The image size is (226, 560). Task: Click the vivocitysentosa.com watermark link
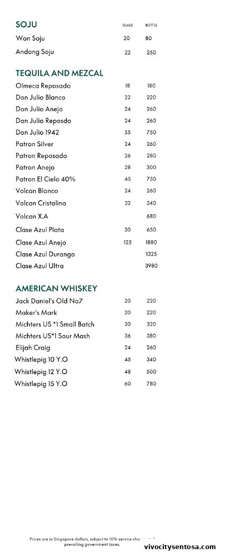[180, 547]
